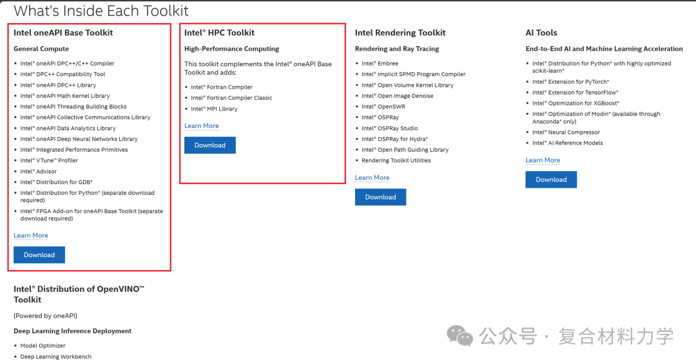696x364 pixels.
Task: Click 'Intel VTune Profiler' list item
Action: [49, 161]
